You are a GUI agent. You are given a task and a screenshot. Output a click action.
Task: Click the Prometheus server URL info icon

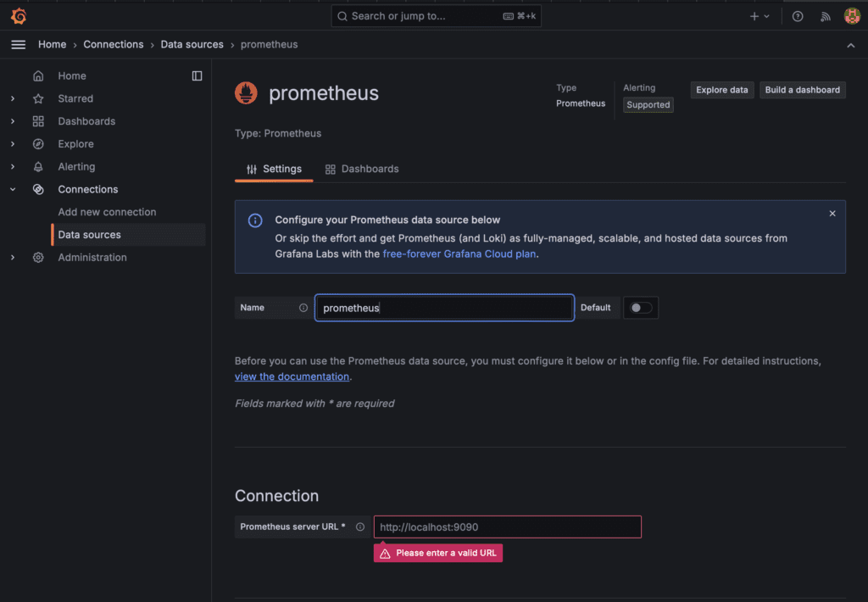click(x=359, y=527)
